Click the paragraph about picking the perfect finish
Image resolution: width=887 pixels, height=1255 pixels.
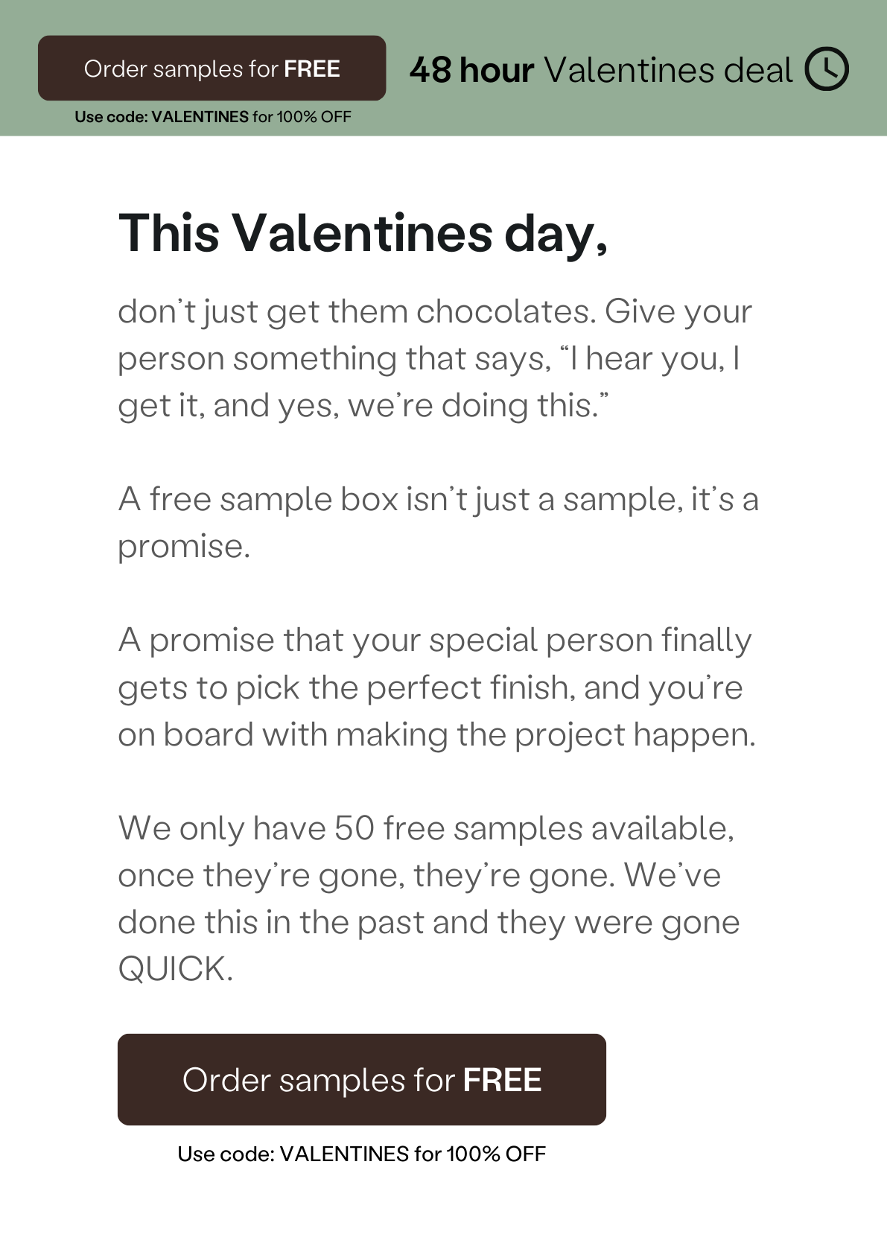[436, 687]
